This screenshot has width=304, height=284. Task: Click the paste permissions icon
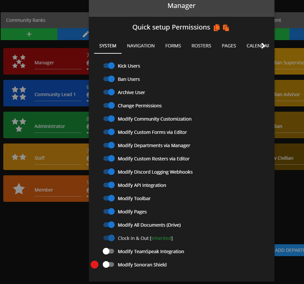click(226, 28)
